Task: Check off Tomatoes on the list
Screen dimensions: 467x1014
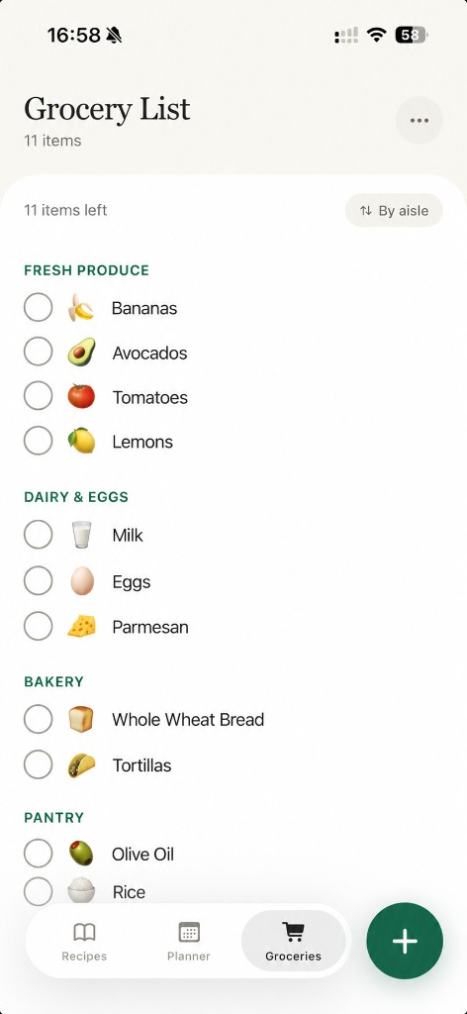Action: click(x=39, y=396)
